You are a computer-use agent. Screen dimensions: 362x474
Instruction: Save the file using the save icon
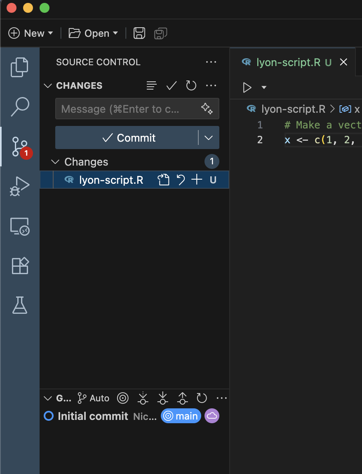[139, 33]
